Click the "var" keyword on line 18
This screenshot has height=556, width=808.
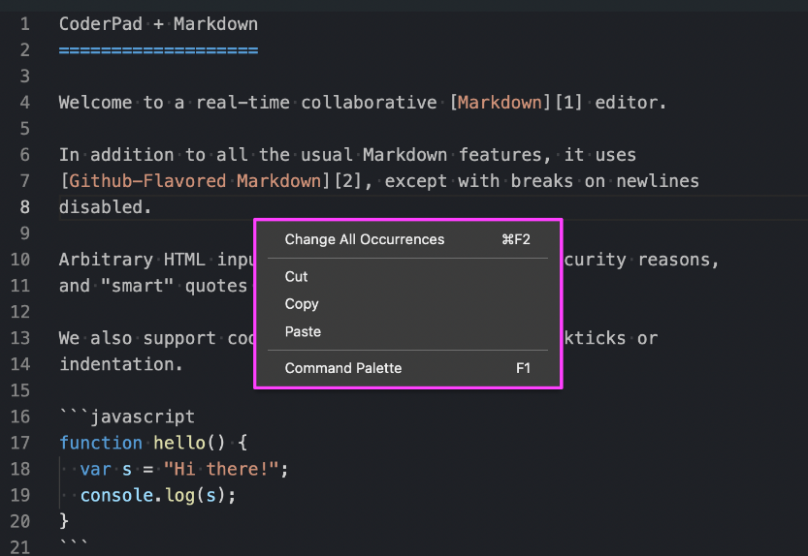95,469
